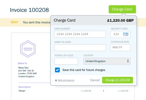Click the security code card icon
Viewport: 146px width, 100px height.
[x=126, y=34]
